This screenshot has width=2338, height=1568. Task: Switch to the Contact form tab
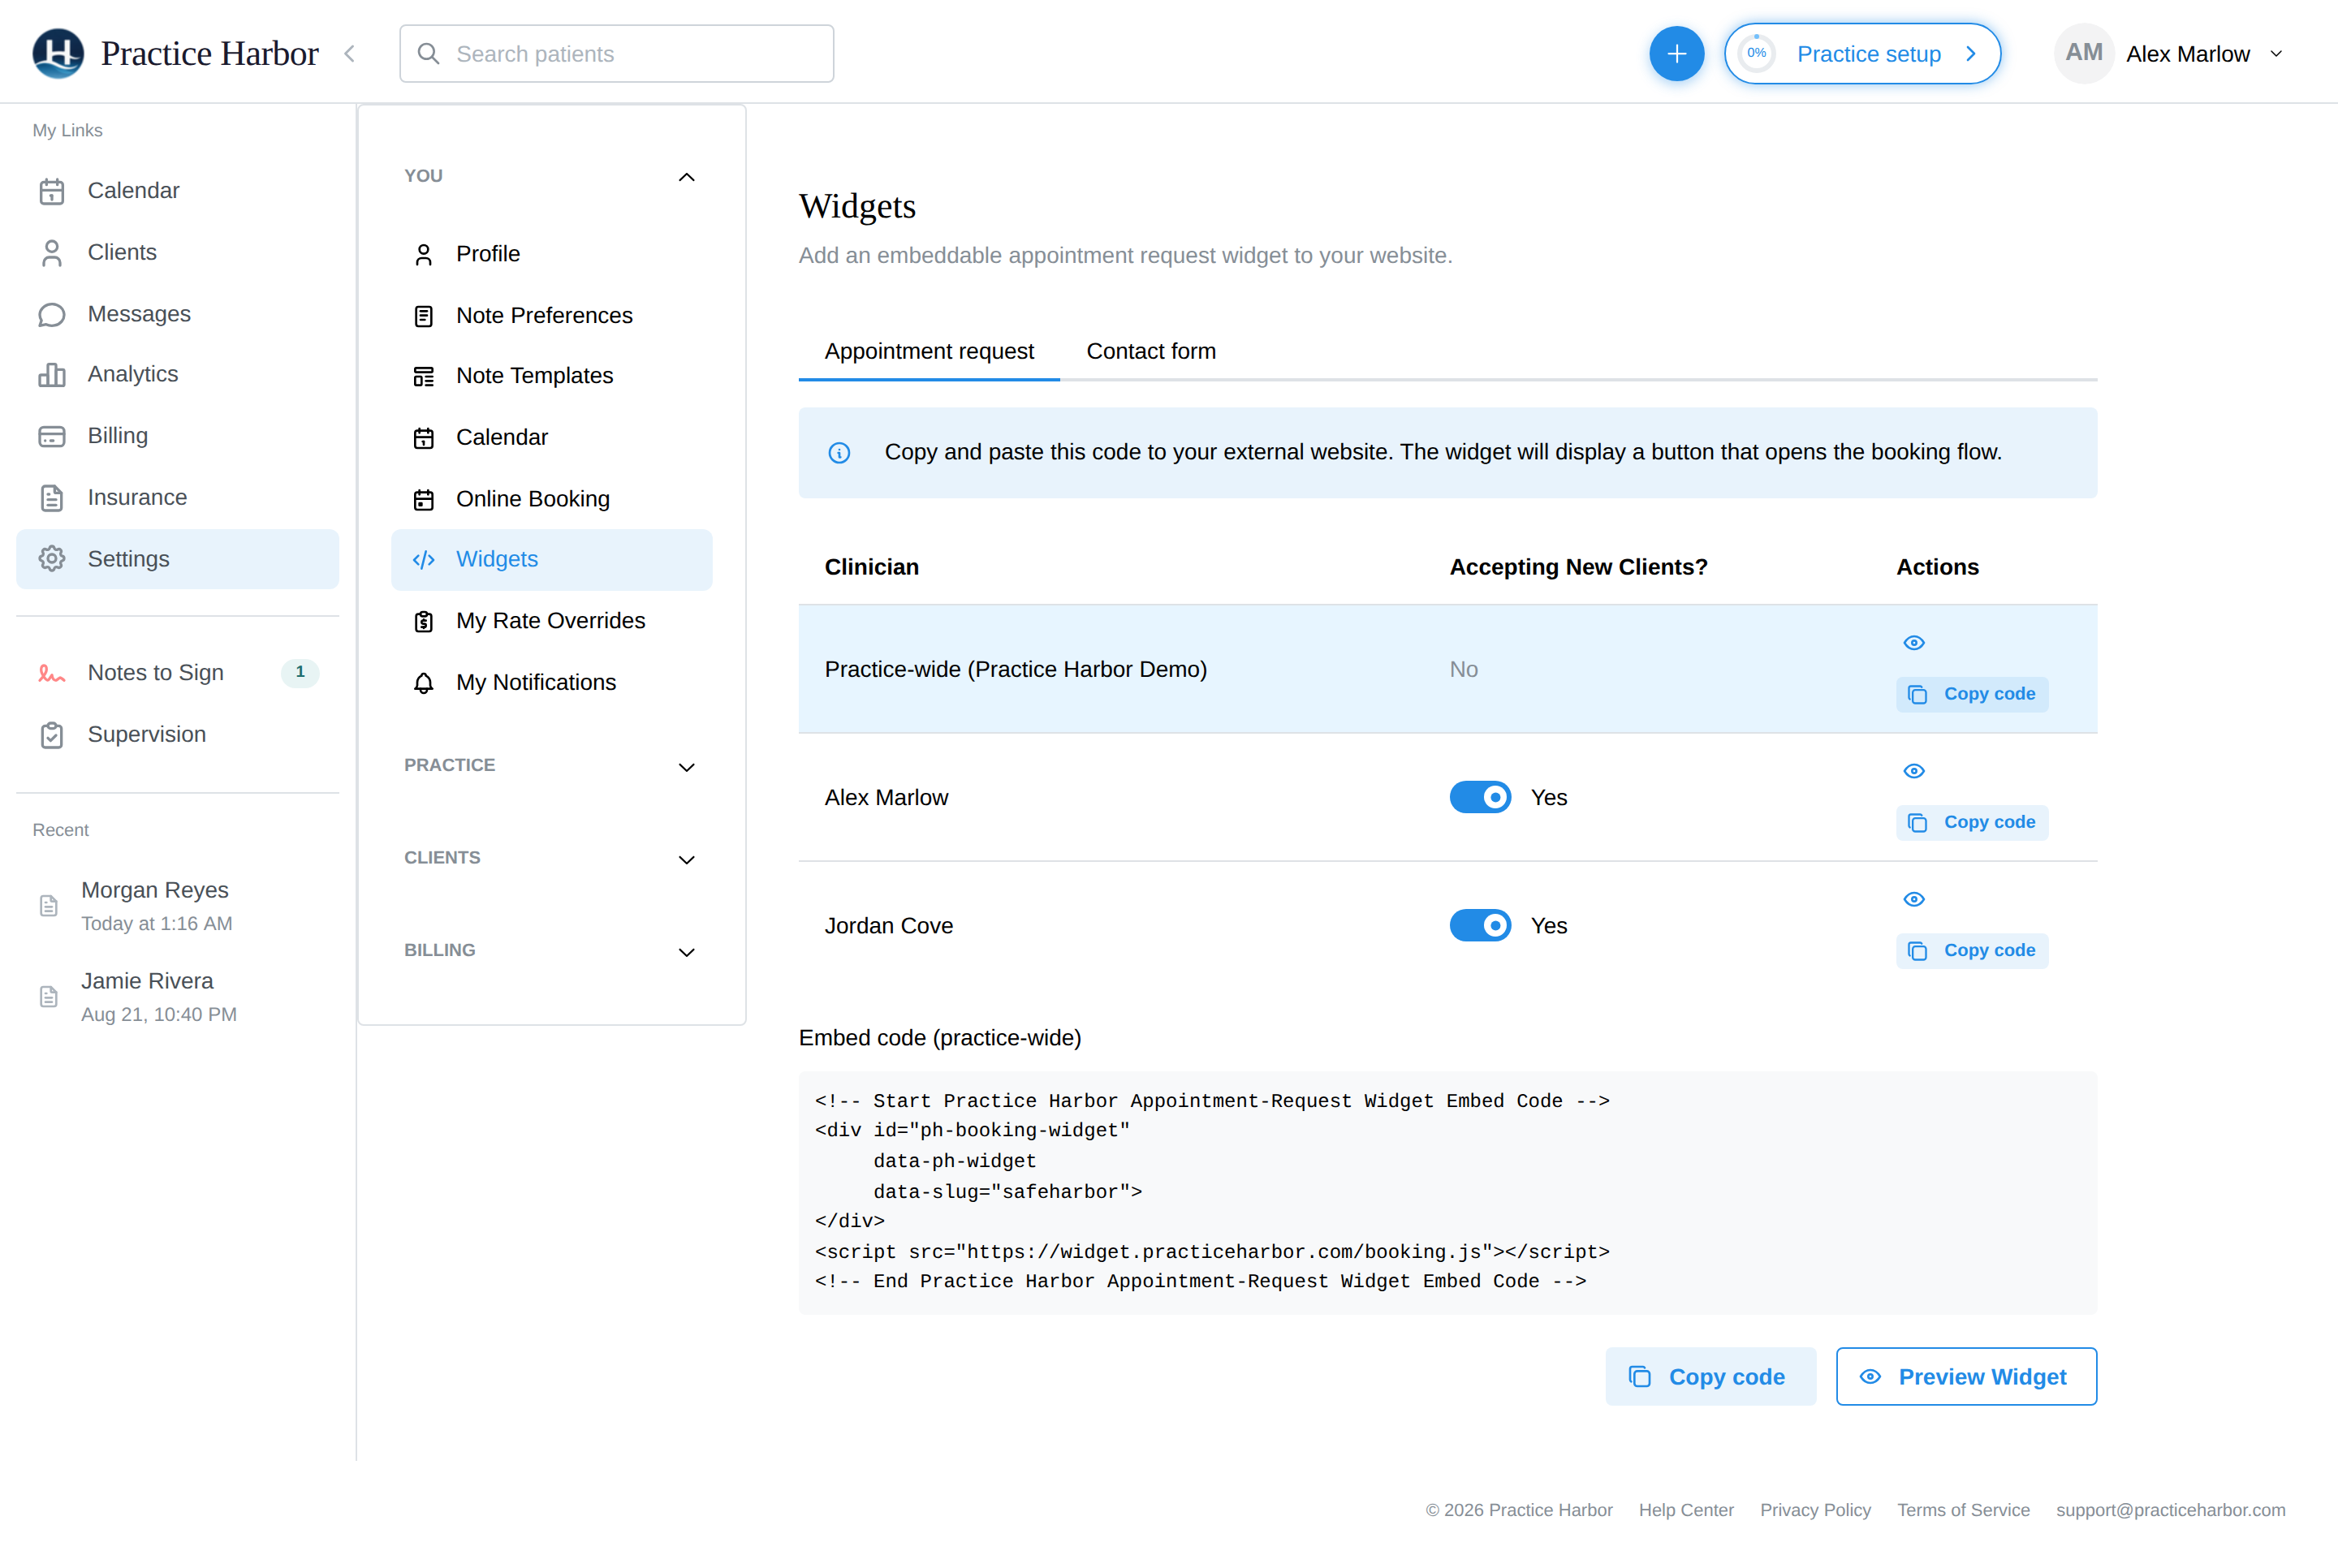click(x=1151, y=352)
